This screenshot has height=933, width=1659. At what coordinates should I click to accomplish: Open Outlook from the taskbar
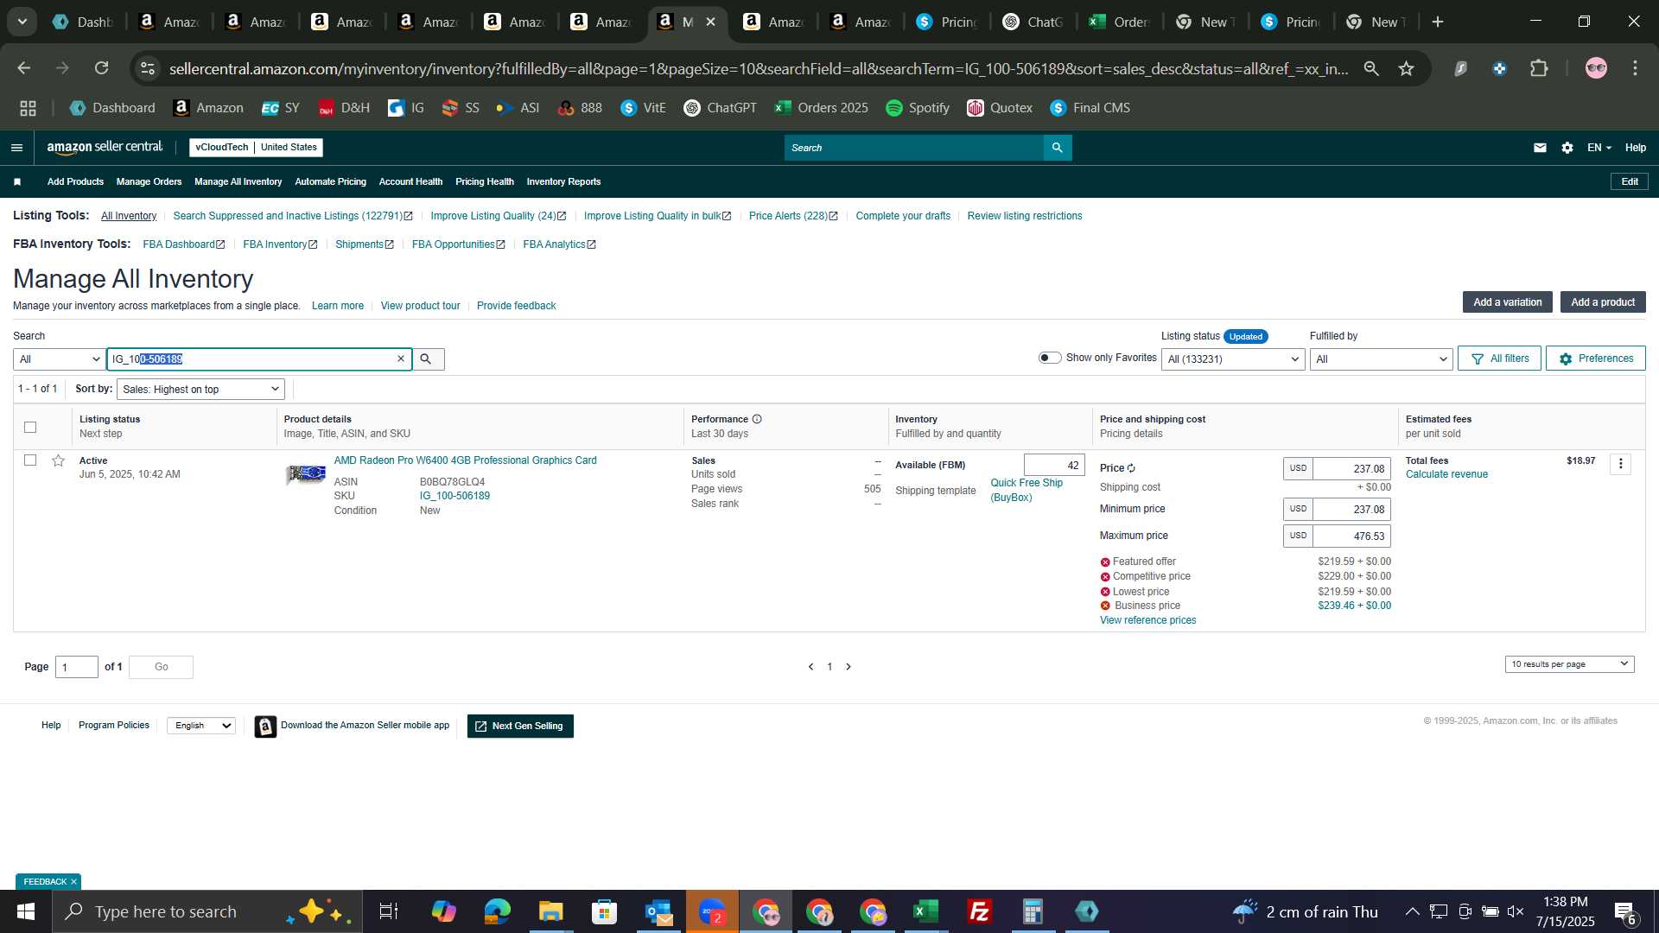(658, 911)
